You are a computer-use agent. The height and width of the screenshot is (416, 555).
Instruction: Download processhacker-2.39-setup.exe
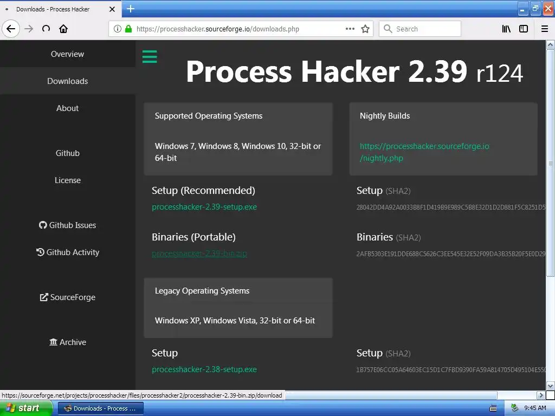coord(204,207)
